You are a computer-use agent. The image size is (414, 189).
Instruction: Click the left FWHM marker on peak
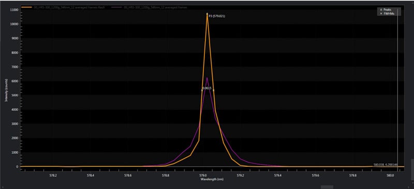202,91
